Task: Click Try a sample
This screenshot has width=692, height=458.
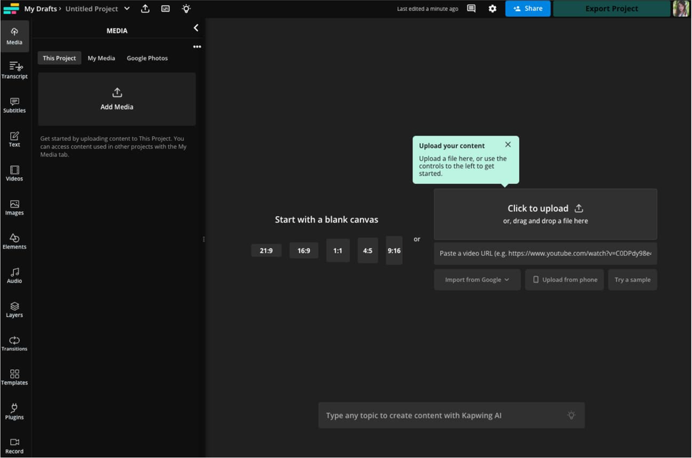Action: tap(632, 280)
